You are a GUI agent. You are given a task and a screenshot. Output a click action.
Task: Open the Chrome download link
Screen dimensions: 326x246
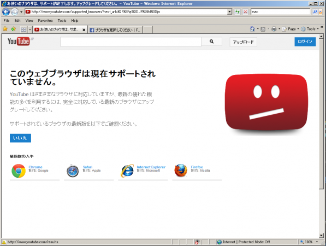coord(35,167)
